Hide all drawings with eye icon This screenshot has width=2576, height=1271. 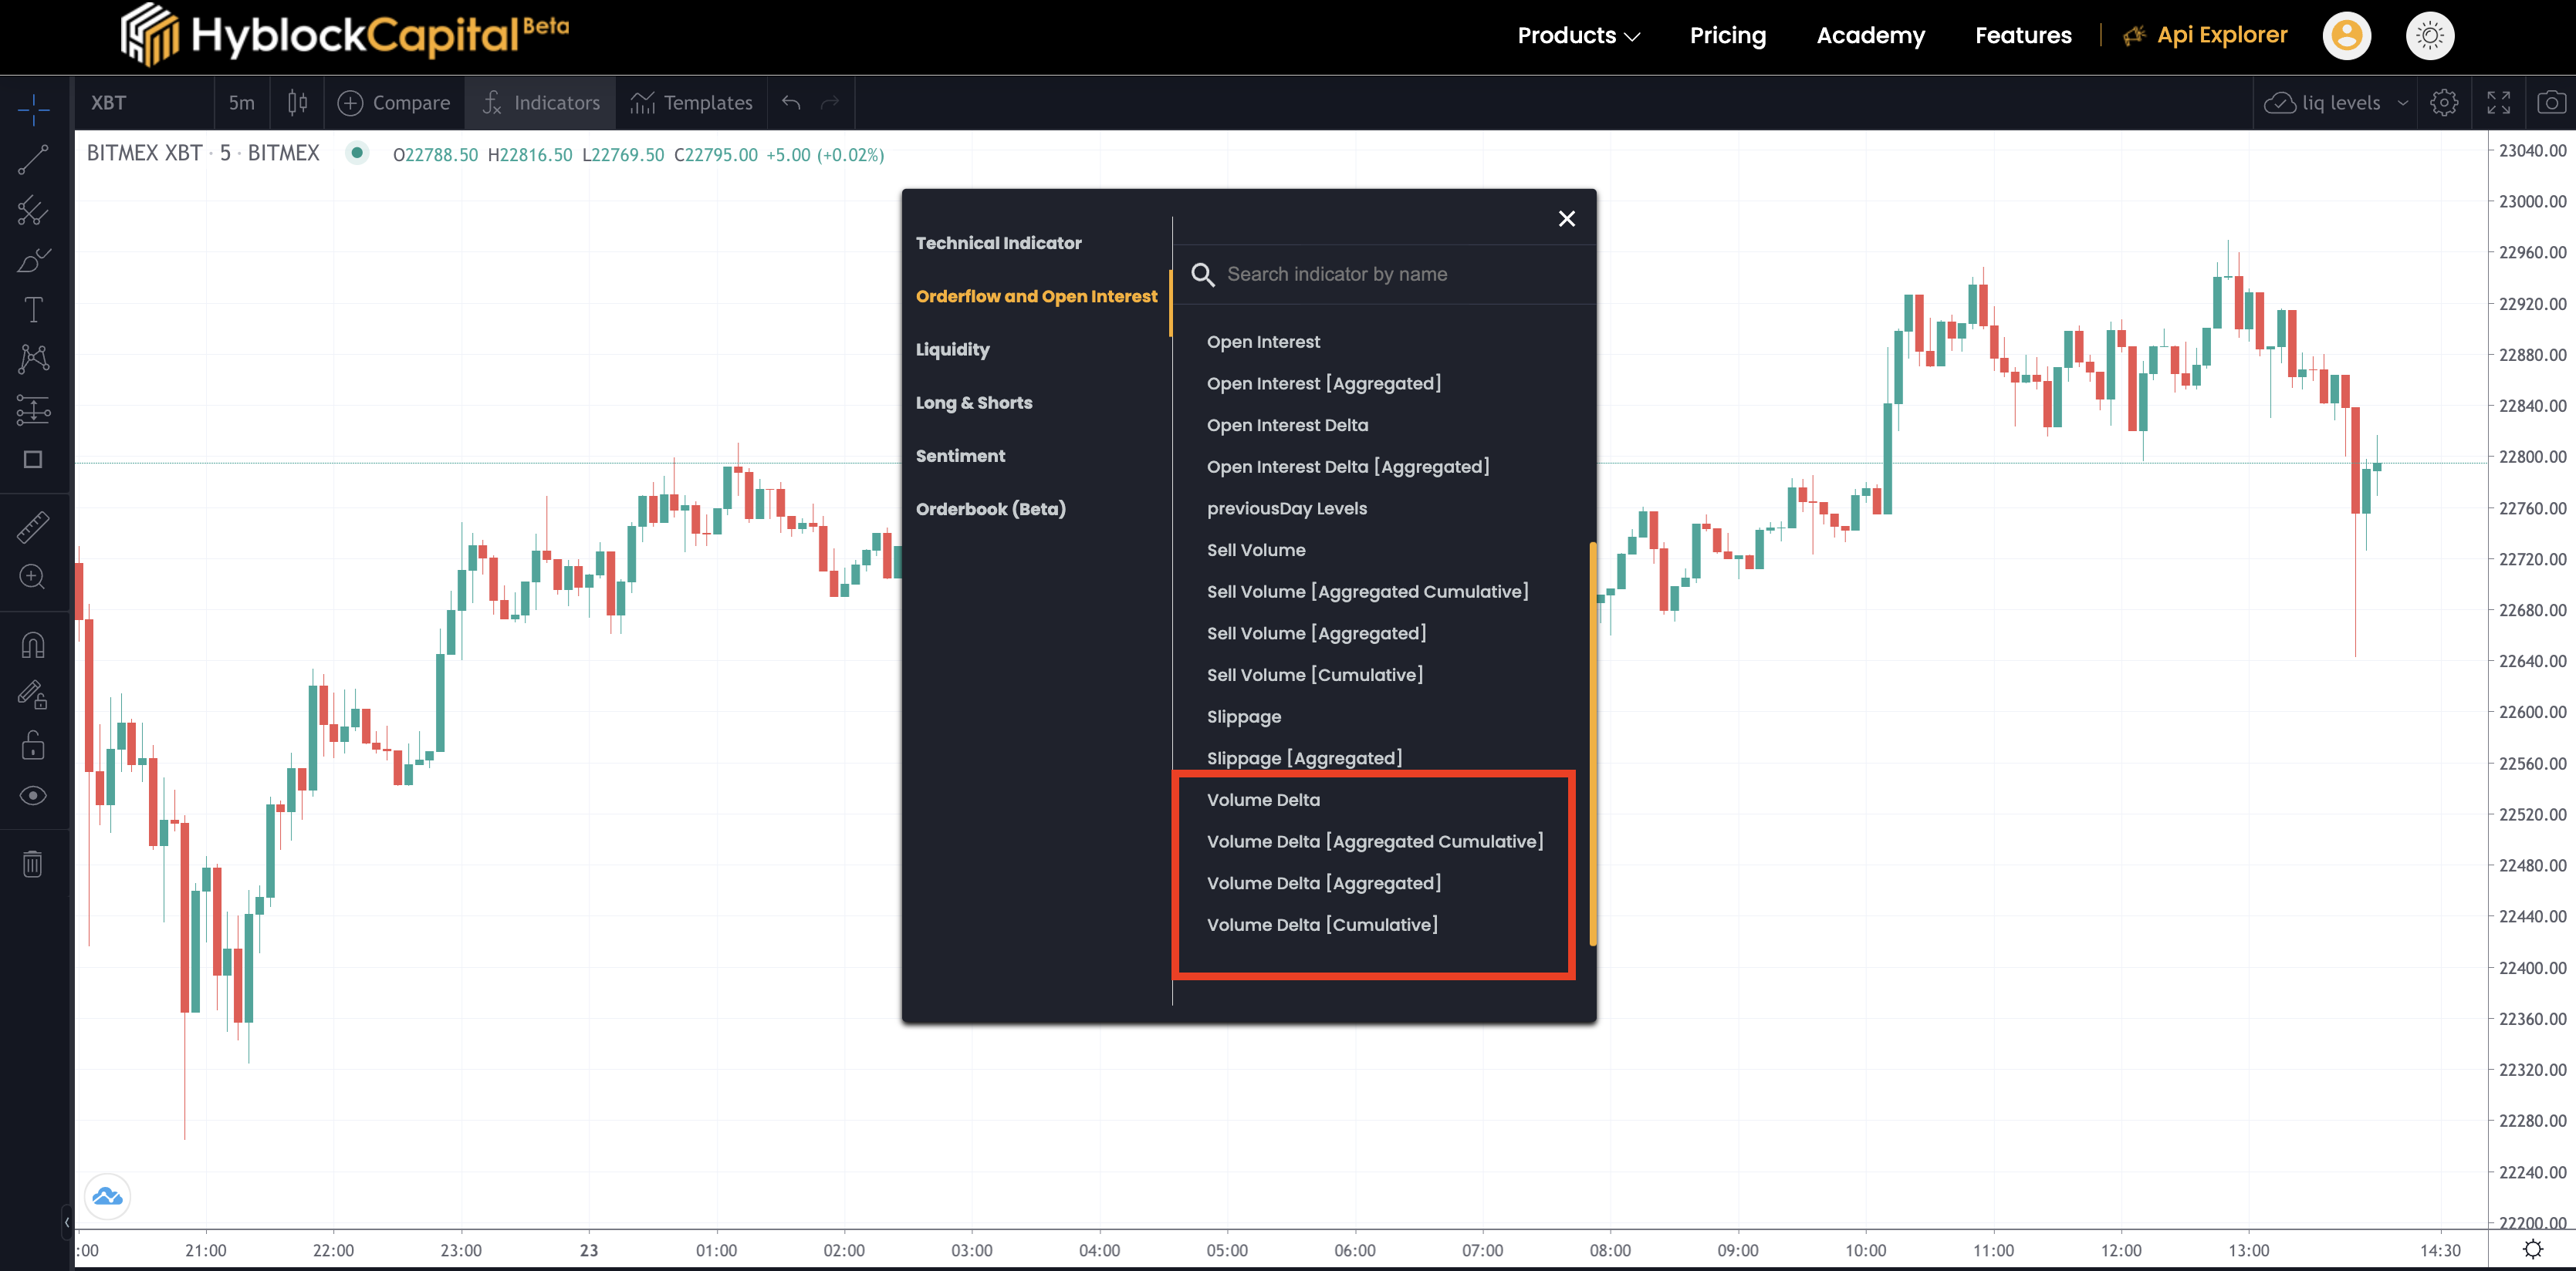[33, 795]
